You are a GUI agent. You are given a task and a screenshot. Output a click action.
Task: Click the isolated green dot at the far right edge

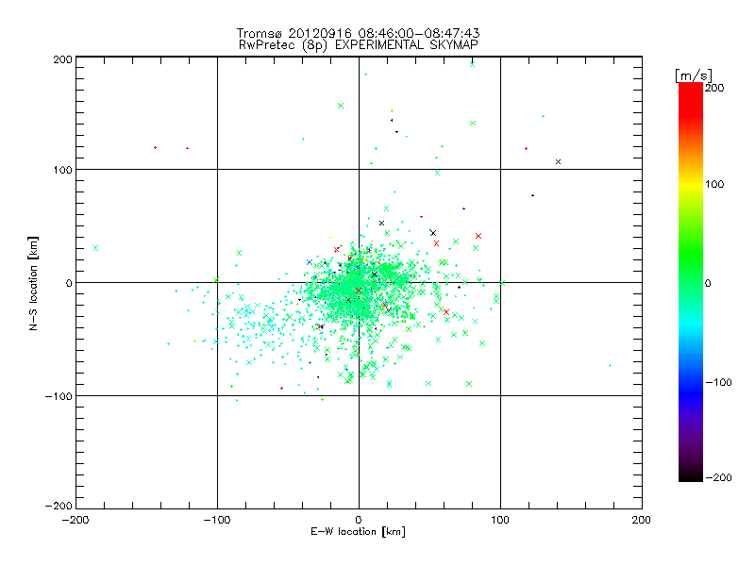coord(610,366)
